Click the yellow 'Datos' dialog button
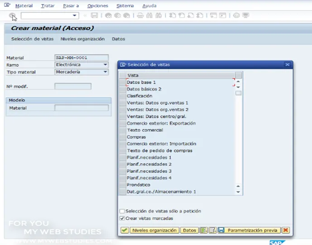This screenshot has height=245, width=312. coord(189,230)
